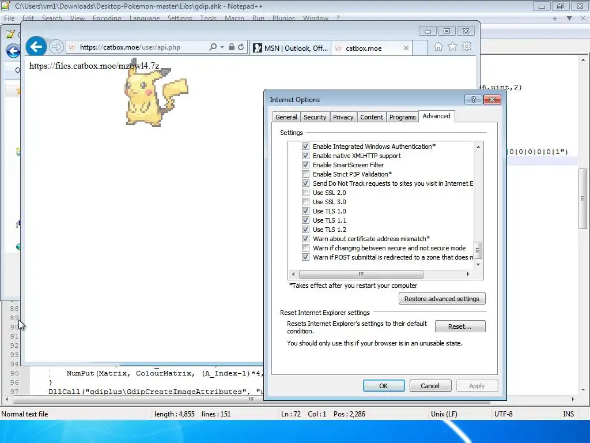Open the Privacy tab
The width and height of the screenshot is (590, 443).
(x=343, y=117)
